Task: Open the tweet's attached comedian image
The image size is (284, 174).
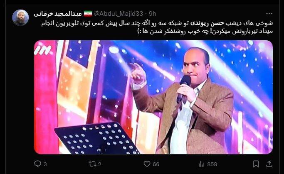Action: click(153, 97)
